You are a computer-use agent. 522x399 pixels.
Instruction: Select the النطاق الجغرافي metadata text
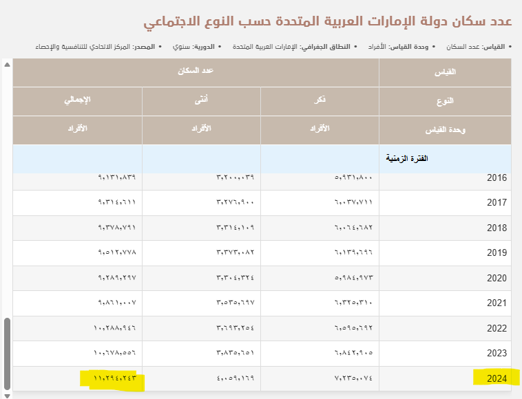click(x=291, y=47)
